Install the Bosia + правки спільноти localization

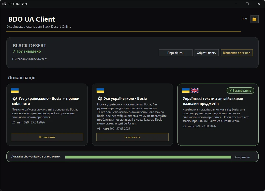(47, 137)
